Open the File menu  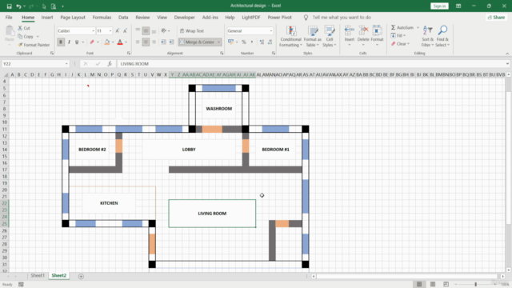9,18
